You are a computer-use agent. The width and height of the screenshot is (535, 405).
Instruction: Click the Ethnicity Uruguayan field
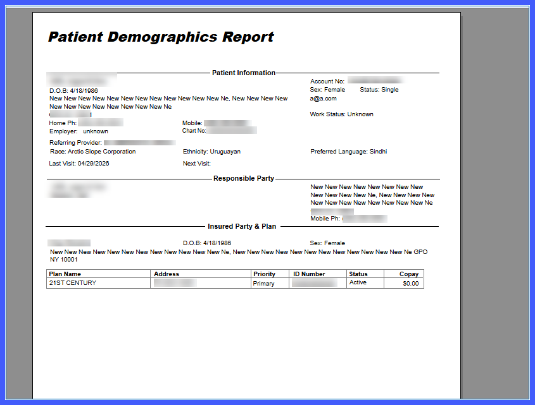211,152
